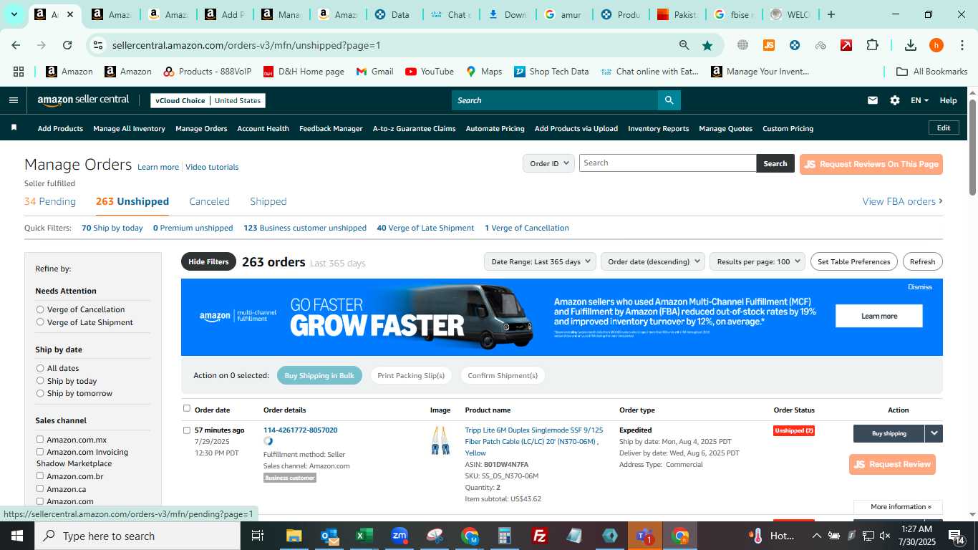978x550 pixels.
Task: Open Zoom from the taskbar
Action: [x=400, y=536]
